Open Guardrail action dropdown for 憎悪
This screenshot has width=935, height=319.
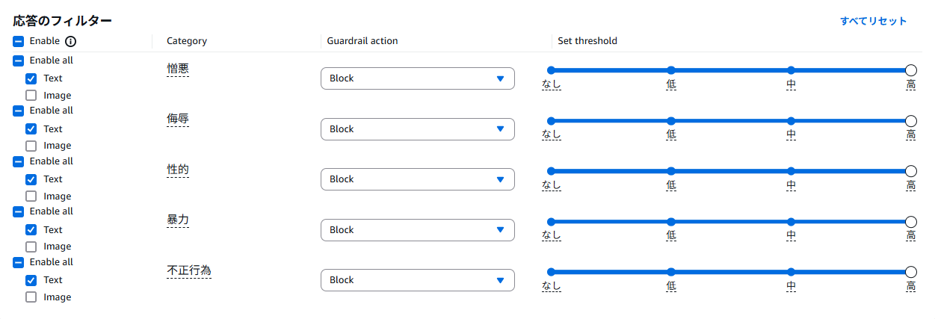tap(417, 78)
